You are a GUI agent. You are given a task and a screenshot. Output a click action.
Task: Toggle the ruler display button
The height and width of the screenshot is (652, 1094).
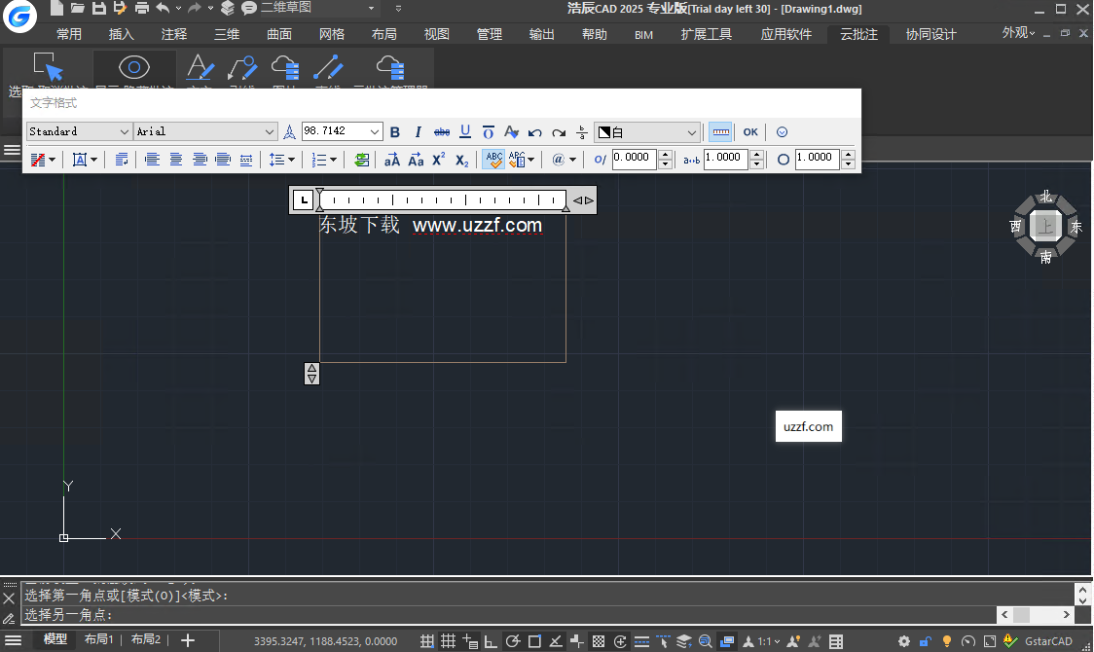tap(720, 132)
